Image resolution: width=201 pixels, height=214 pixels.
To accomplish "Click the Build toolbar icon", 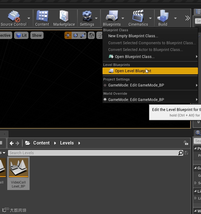I will [163, 16].
